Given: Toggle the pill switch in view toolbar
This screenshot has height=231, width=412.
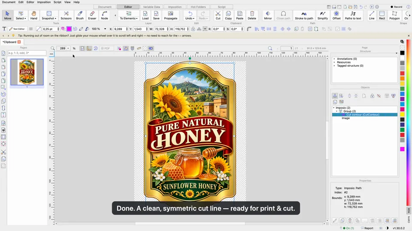Looking at the screenshot, I should (x=151, y=48).
